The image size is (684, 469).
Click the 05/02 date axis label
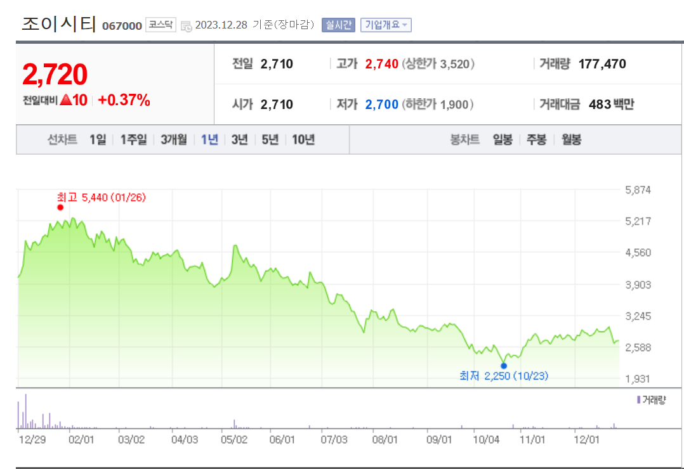[233, 439]
